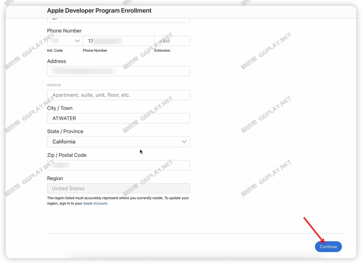Click the region notice text paragraph
Viewport: 362px width, 264px height.
pos(118,200)
